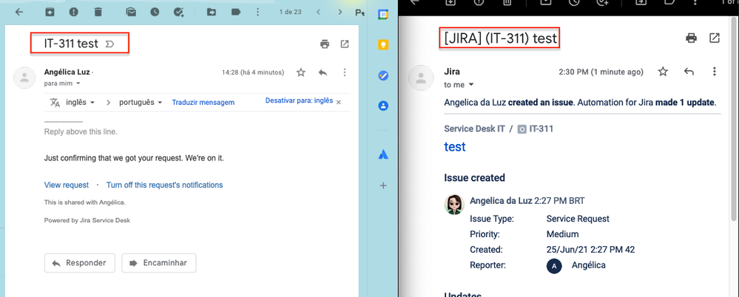Toggle importance marker next to IT-311 test
The height and width of the screenshot is (297, 739).
(x=109, y=44)
